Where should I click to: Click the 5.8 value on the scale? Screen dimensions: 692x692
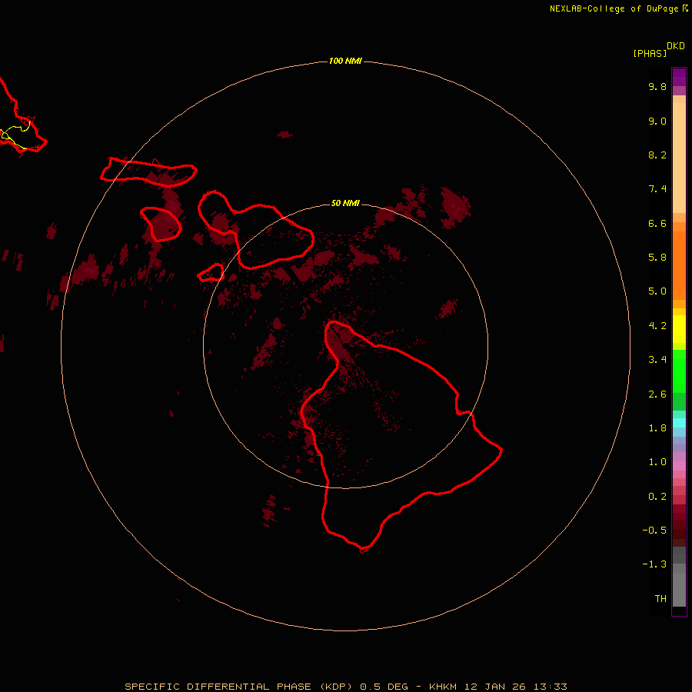tap(657, 258)
